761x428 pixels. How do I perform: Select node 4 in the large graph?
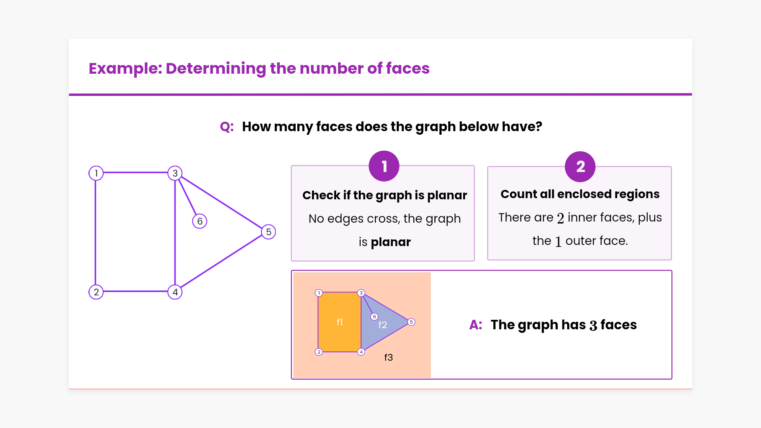175,292
